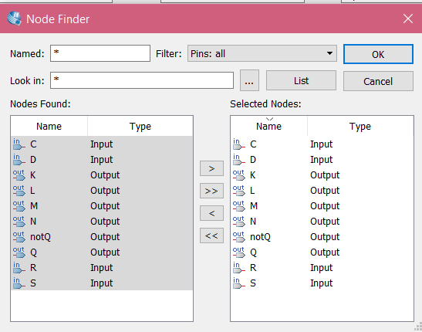Remove selected node with the < button

211,213
